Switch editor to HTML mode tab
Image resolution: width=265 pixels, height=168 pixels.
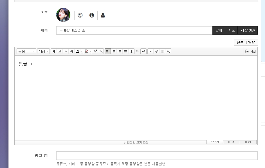coord(232,142)
